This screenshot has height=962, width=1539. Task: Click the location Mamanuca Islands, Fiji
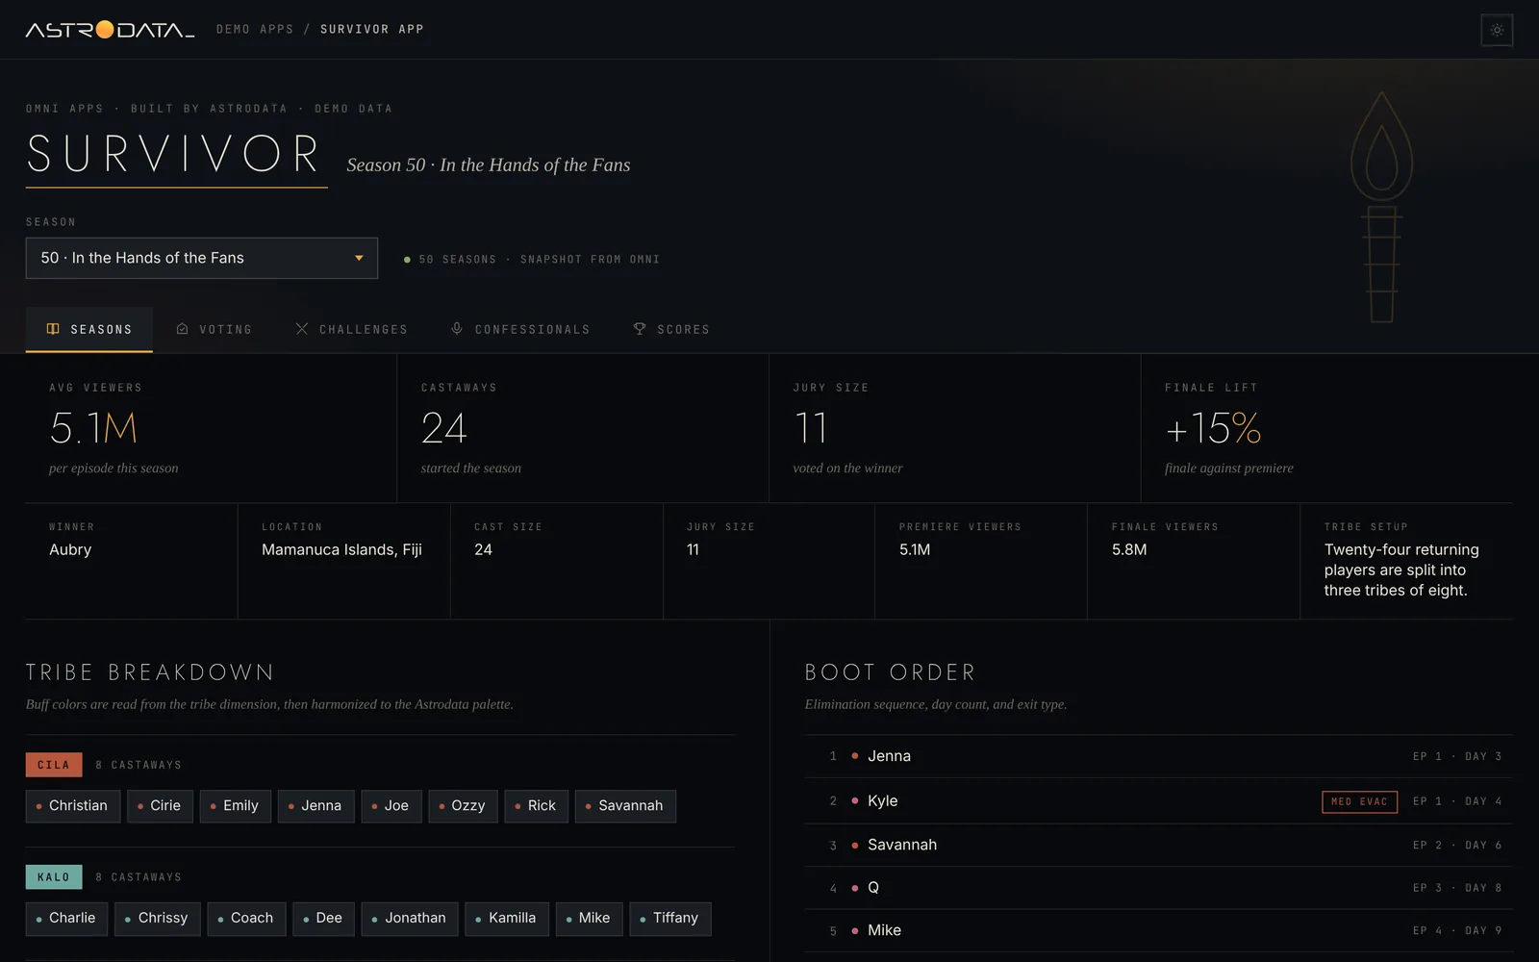click(x=341, y=549)
